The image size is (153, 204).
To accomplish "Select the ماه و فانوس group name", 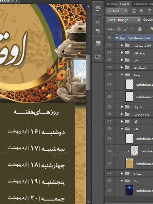I will tap(141, 114).
